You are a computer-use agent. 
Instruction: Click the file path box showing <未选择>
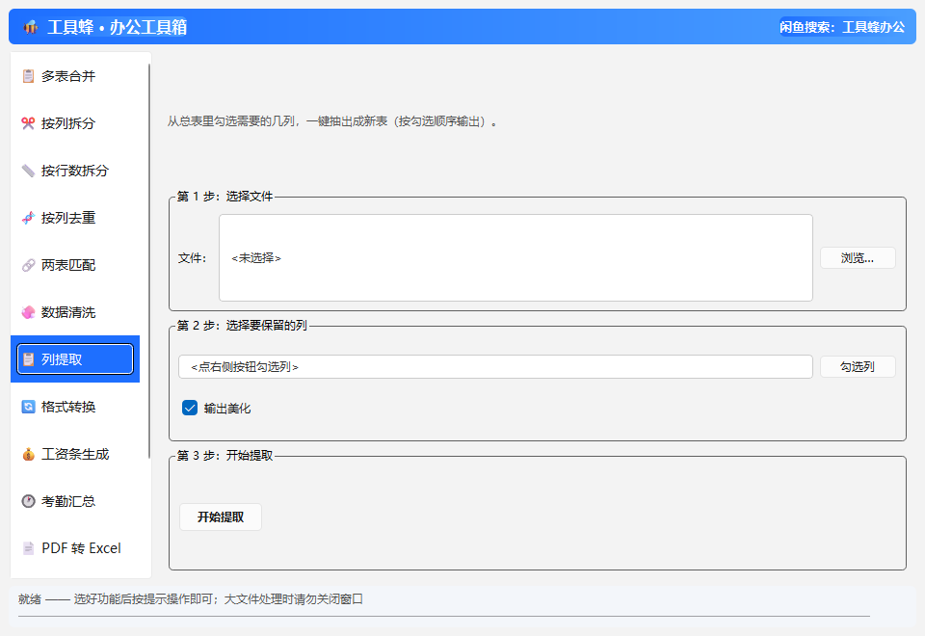point(515,258)
